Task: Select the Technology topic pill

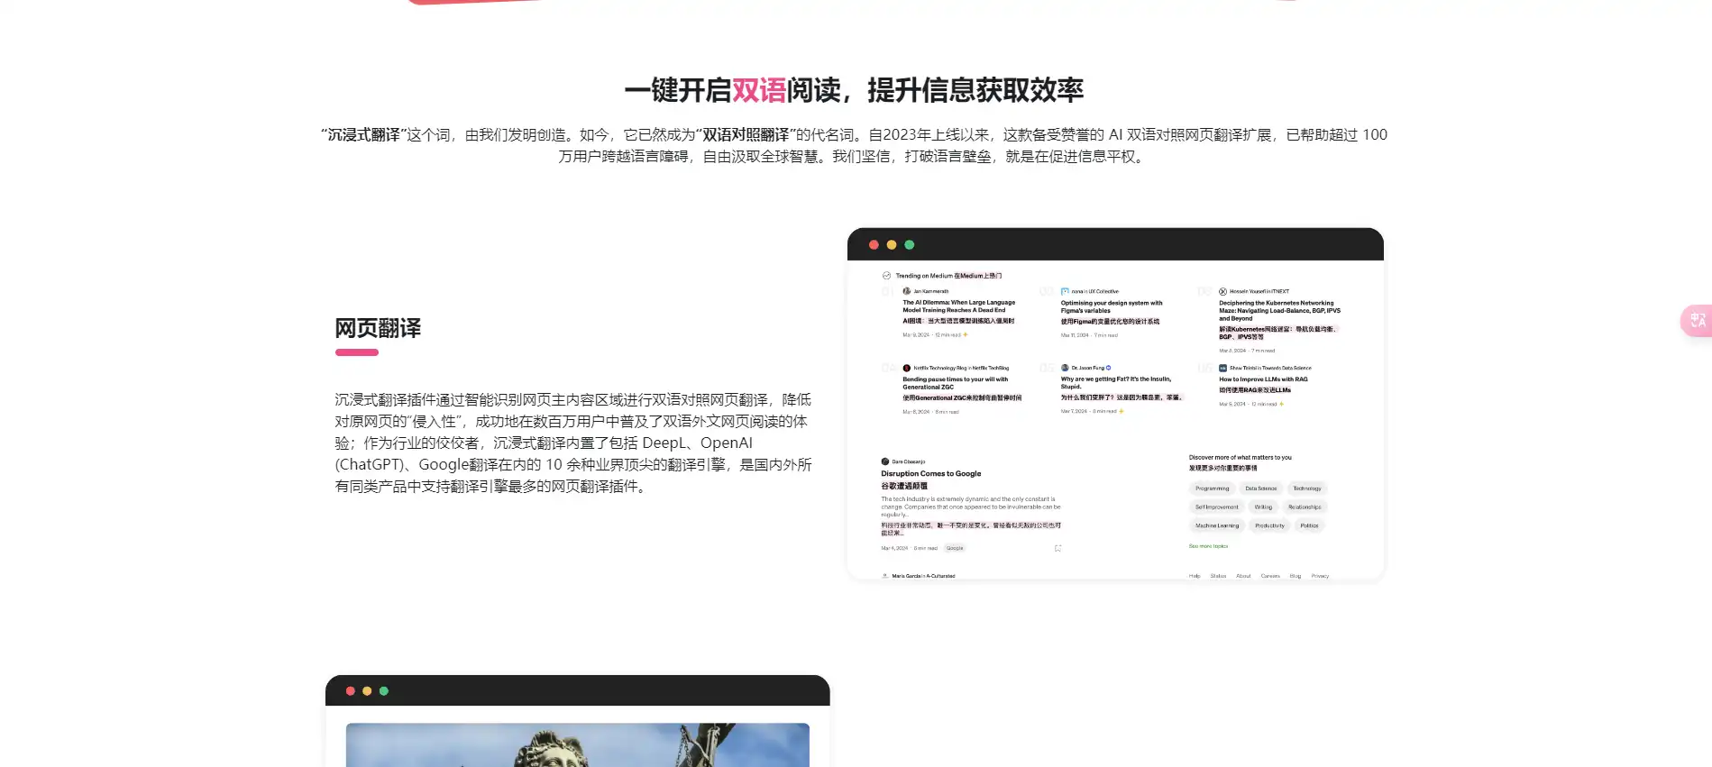Action: point(1307,489)
